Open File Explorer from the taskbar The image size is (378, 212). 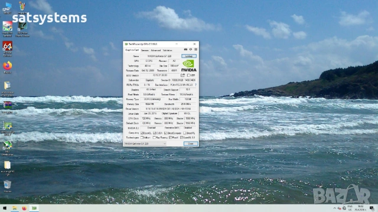click(x=14, y=208)
